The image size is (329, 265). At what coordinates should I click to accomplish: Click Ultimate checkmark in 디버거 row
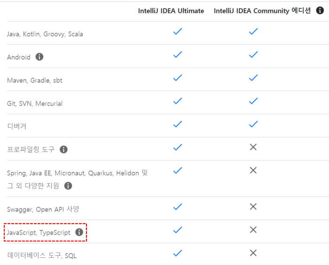click(178, 124)
